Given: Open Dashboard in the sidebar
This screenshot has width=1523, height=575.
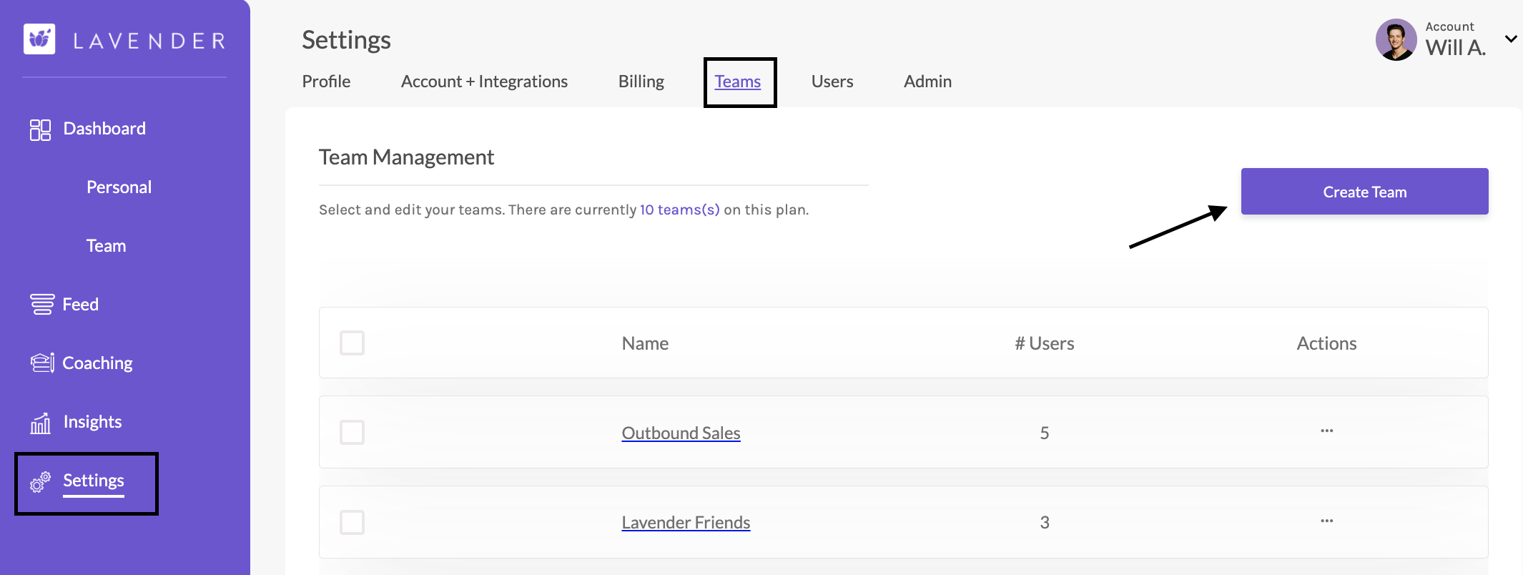Looking at the screenshot, I should [104, 129].
